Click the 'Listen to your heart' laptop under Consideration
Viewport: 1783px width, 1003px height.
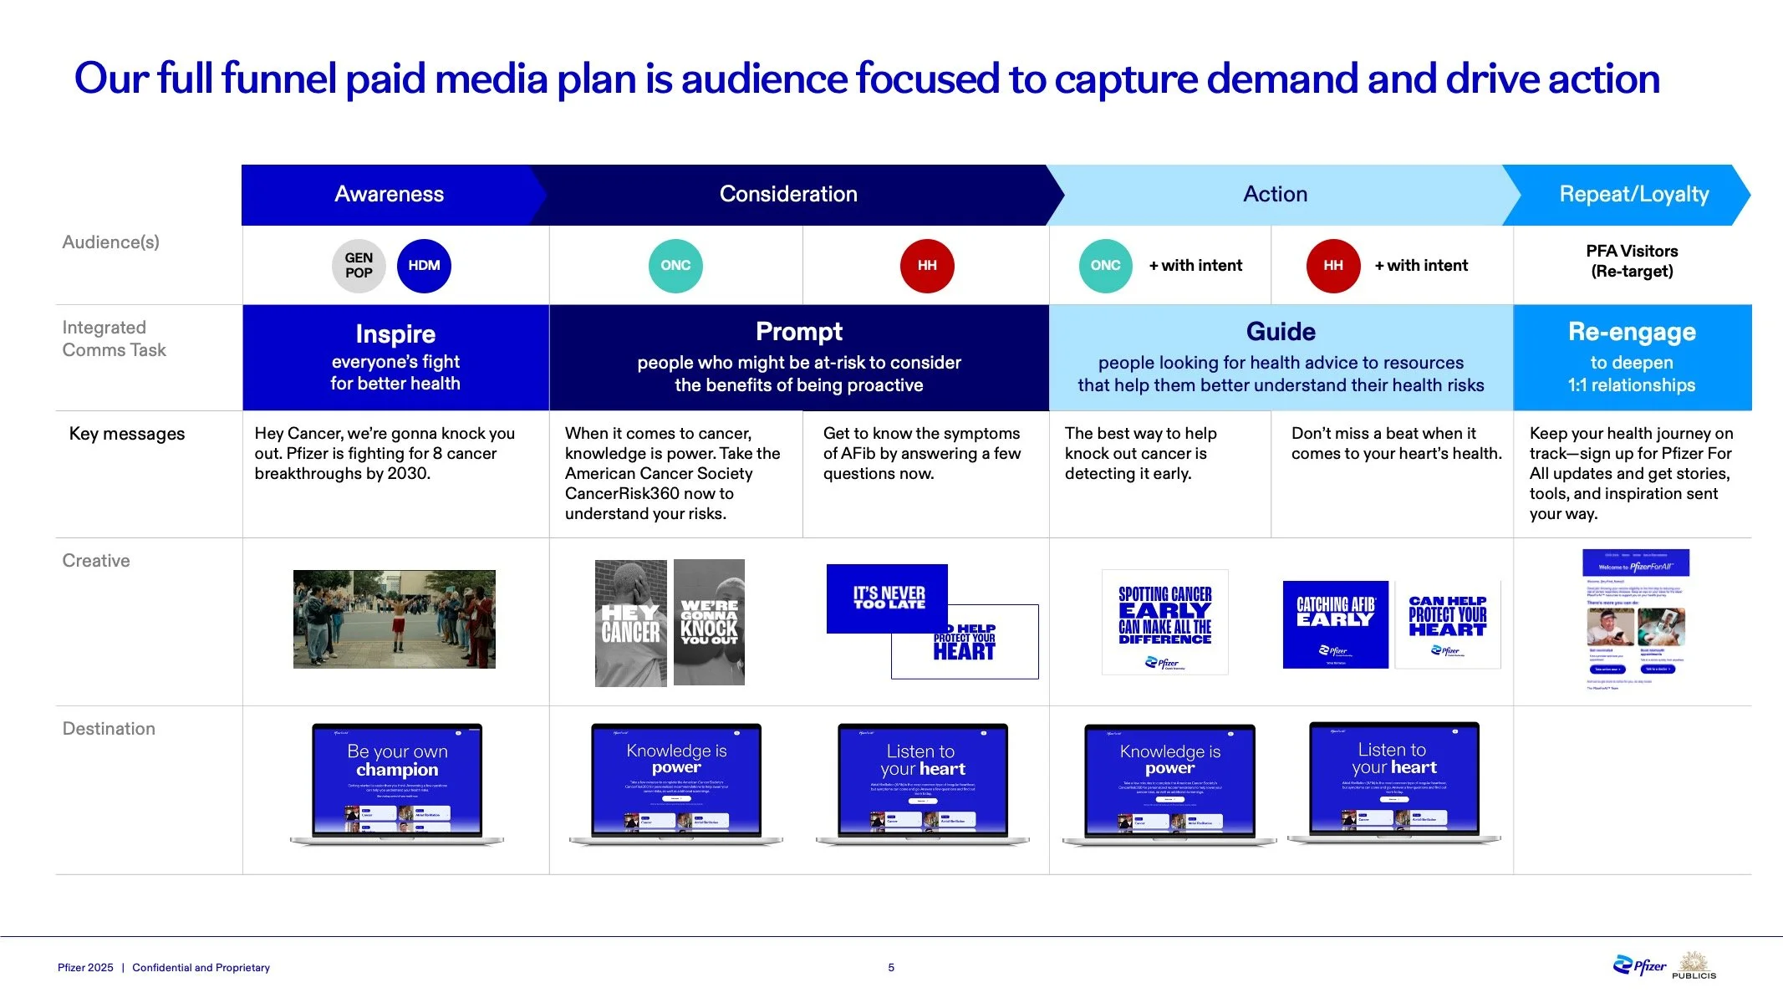pyautogui.click(x=923, y=784)
